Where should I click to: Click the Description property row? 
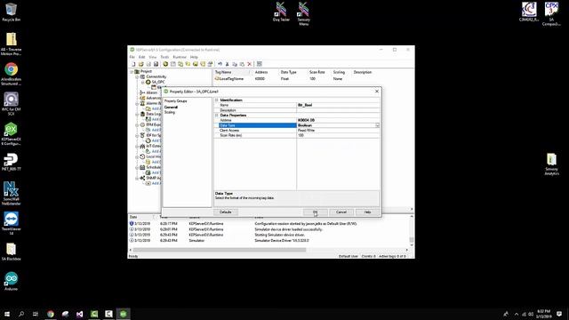[297, 110]
